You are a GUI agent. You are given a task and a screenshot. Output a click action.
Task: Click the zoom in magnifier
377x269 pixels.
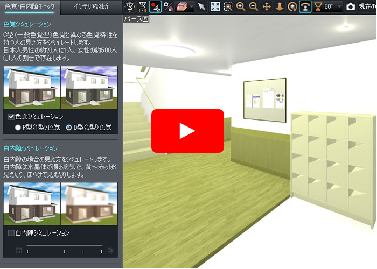[241, 6]
